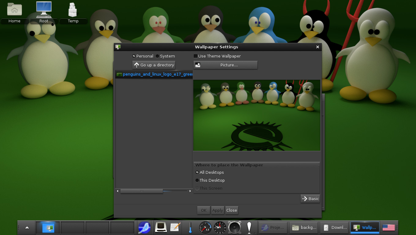Close the Wallpaper Settings window
Viewport: 416px width, 235px height.
pos(318,47)
